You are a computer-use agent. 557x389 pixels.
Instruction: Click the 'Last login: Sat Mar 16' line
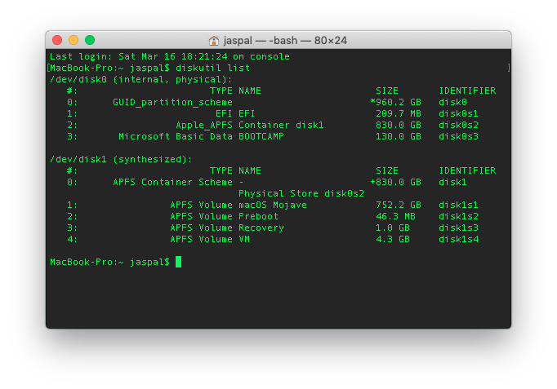(x=169, y=56)
